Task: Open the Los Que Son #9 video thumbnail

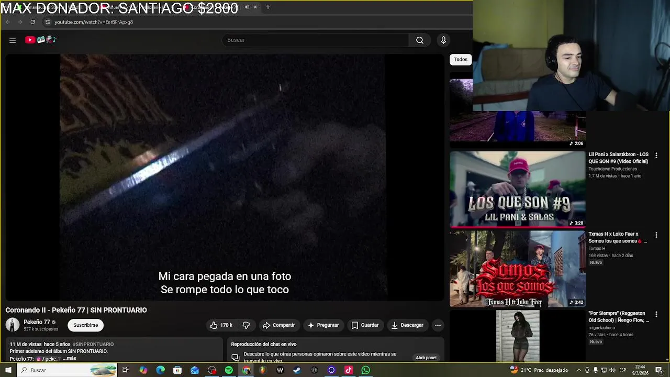Action: point(517,189)
